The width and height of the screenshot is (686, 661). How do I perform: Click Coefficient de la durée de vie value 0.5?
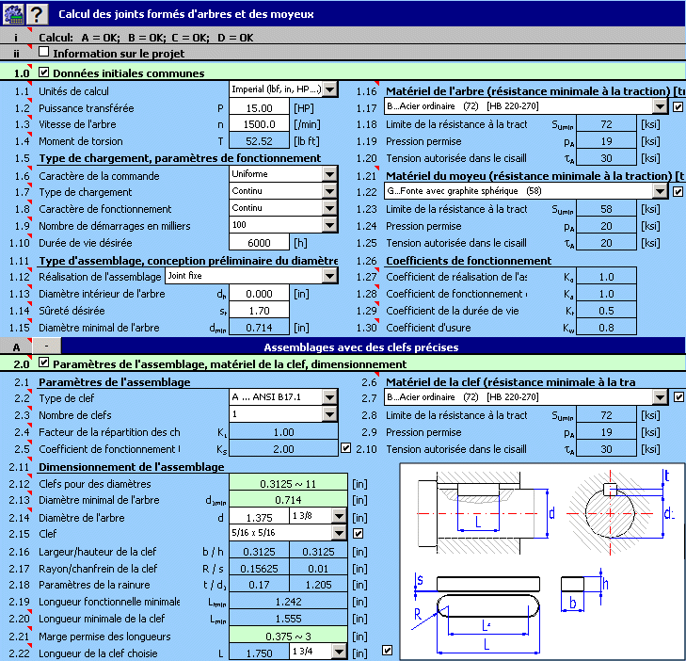click(x=606, y=311)
